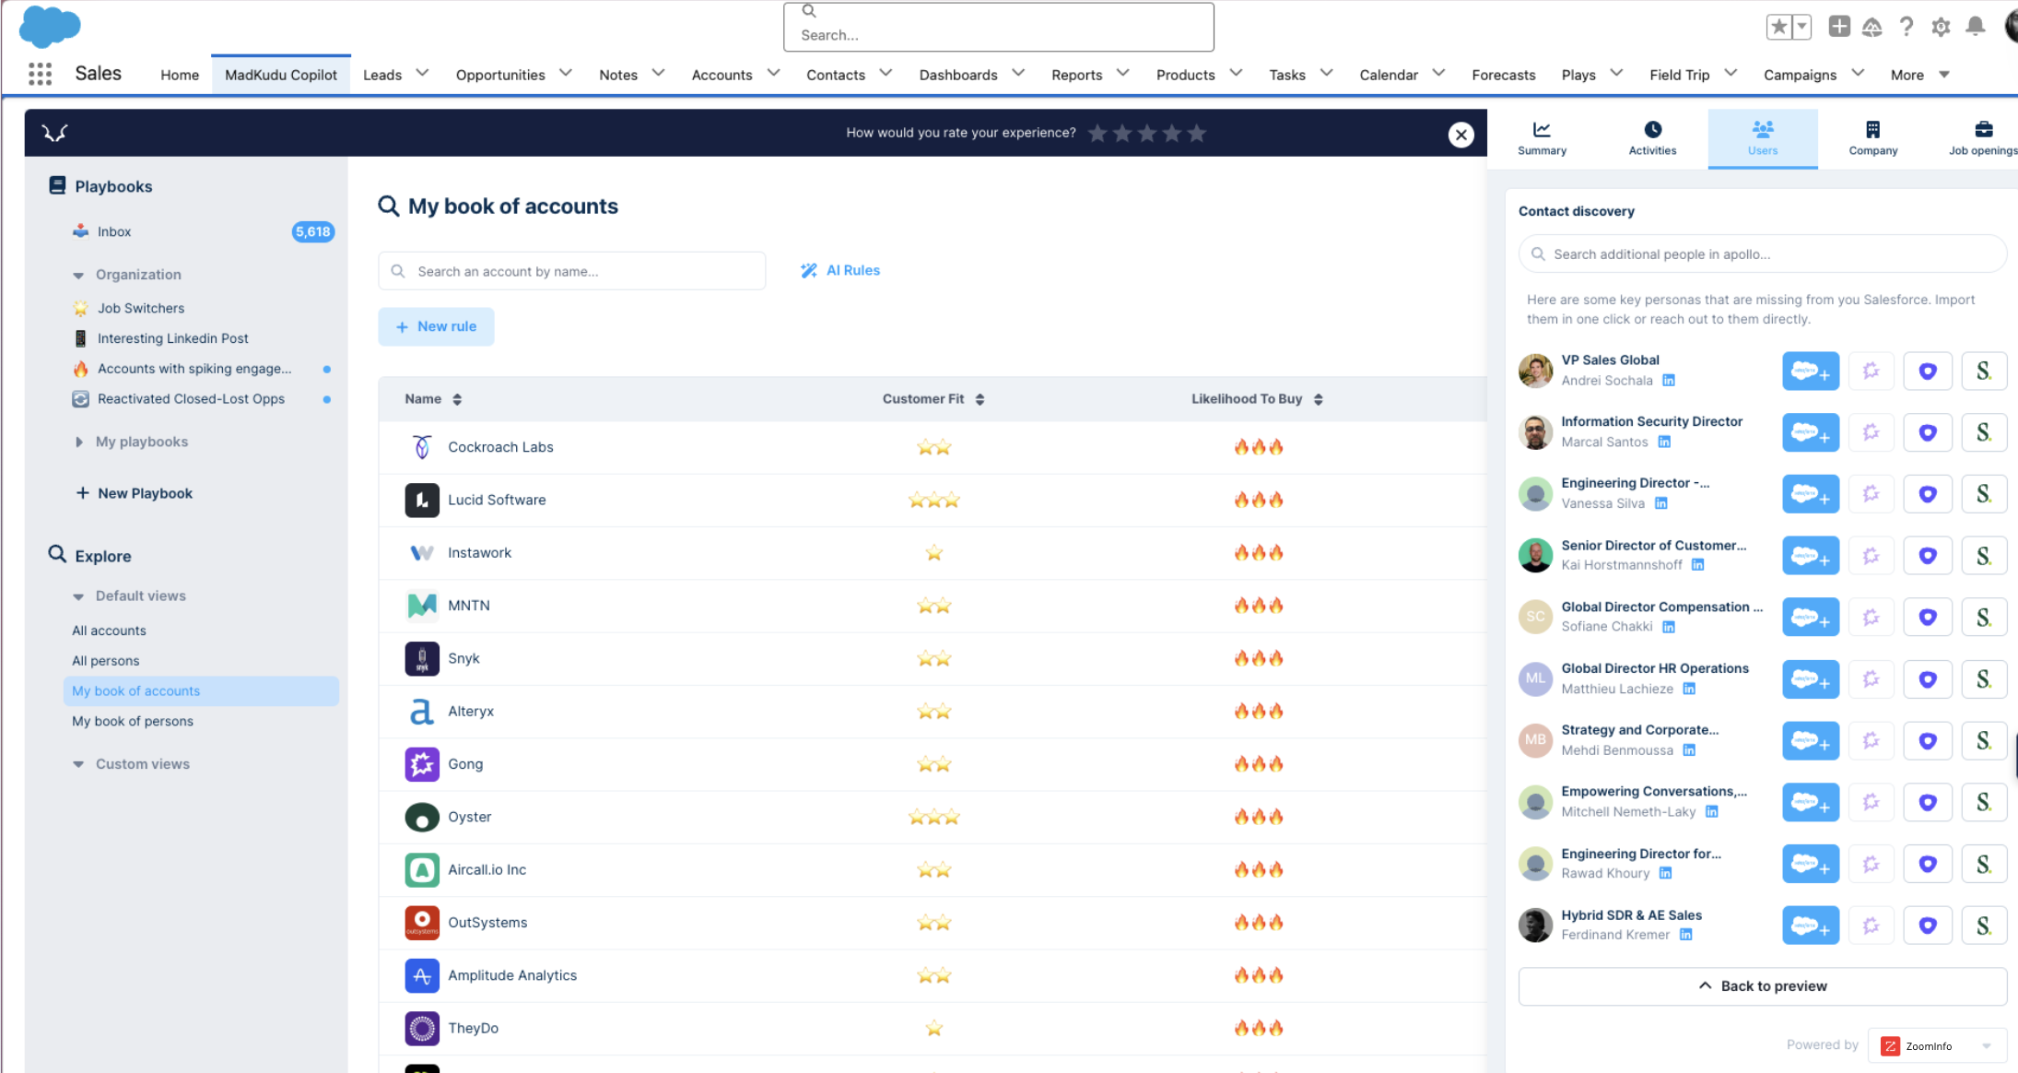This screenshot has height=1073, width=2018.
Task: Close the experience rating banner
Action: [x=1461, y=135]
